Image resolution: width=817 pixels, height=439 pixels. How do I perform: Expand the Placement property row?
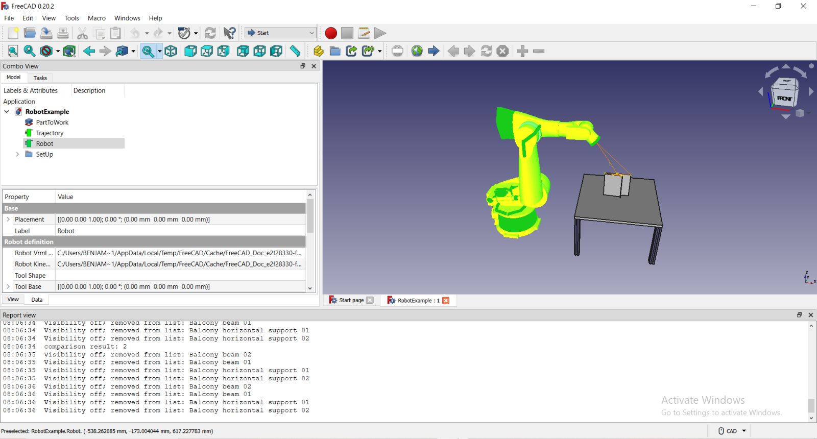8,219
